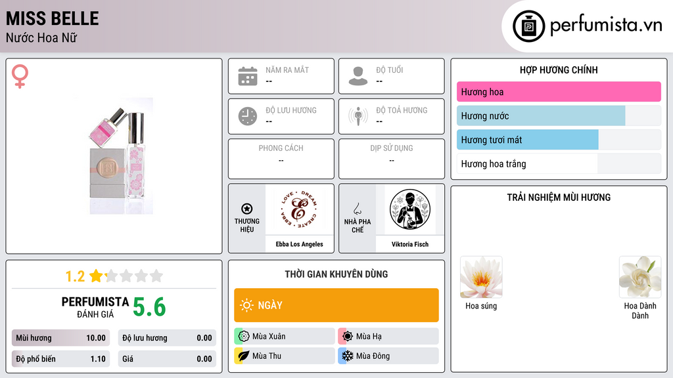
Task: Click the nose icon above Nhà pha chế
Action: [357, 209]
